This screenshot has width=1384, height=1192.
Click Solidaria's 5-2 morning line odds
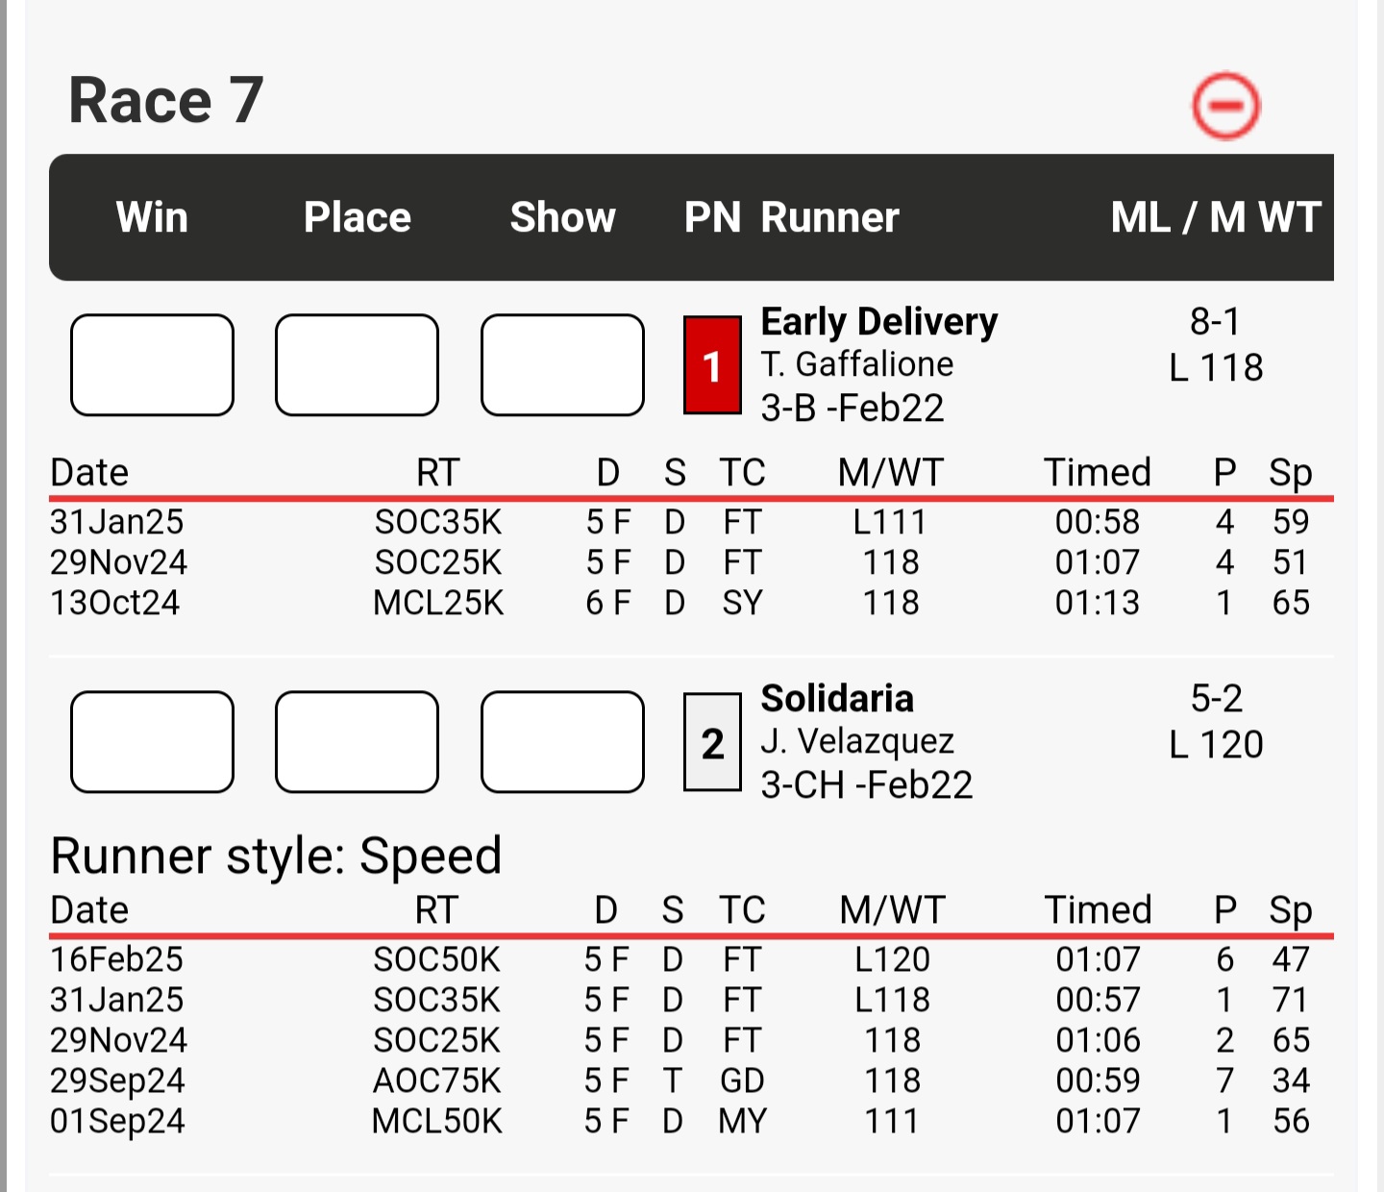point(1217,698)
